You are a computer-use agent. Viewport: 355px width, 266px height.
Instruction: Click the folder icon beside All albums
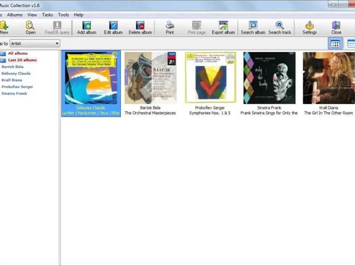[x=3, y=54]
